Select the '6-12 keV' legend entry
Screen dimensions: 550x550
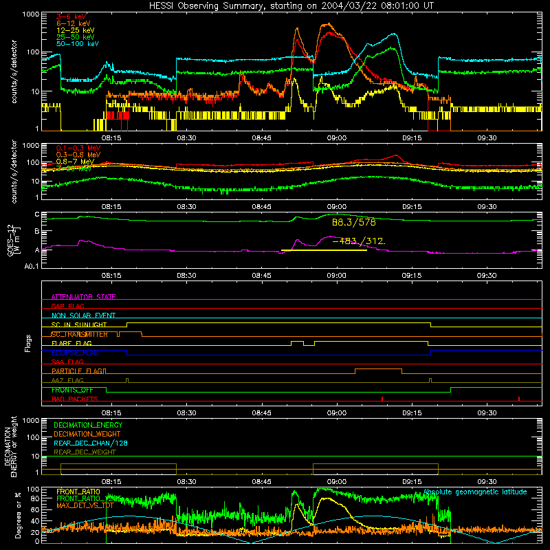[74, 23]
